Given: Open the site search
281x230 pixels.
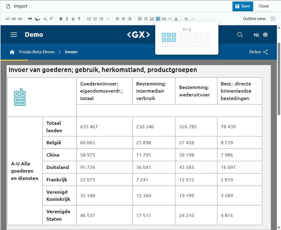Looking at the screenshot, I should click(x=240, y=35).
